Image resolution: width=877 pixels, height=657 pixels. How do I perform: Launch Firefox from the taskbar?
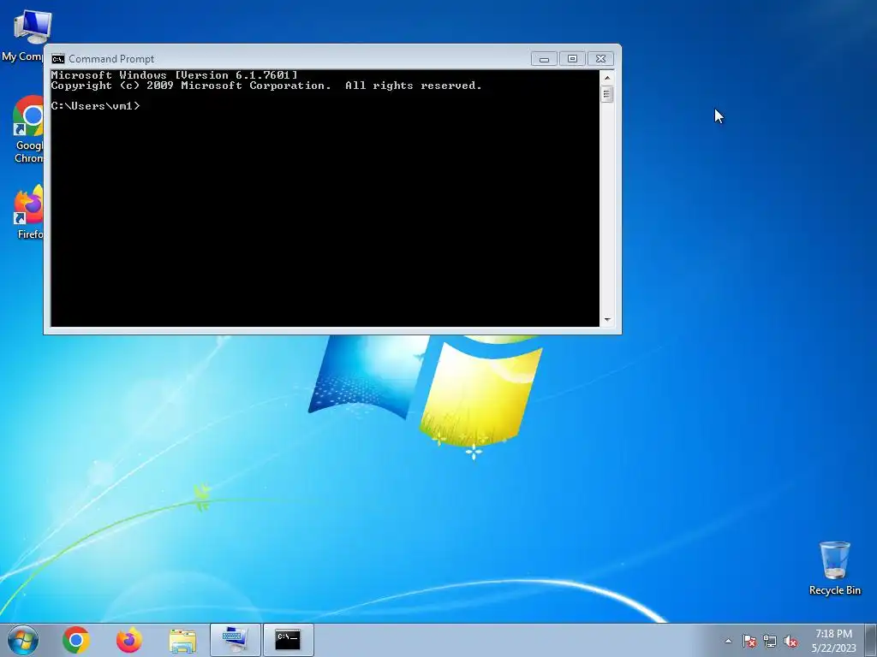pos(129,640)
